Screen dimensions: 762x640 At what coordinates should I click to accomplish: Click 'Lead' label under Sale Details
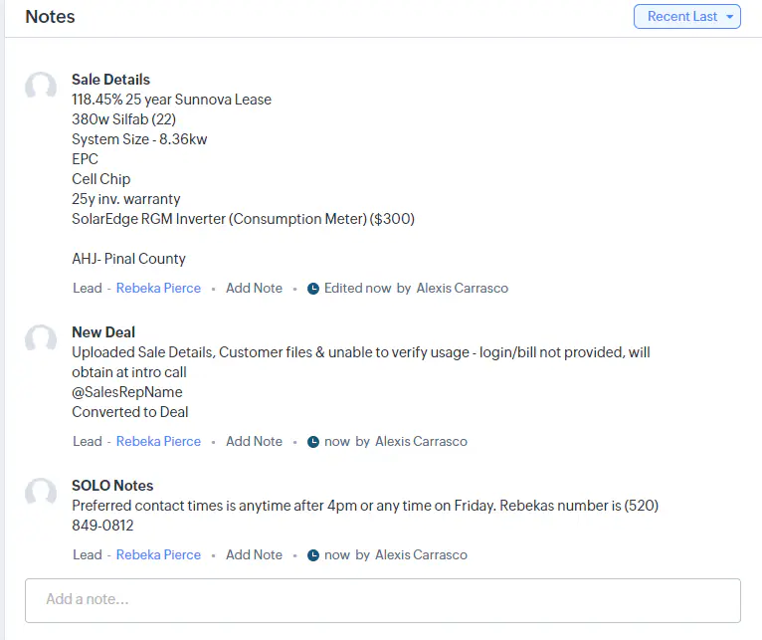[x=88, y=288]
